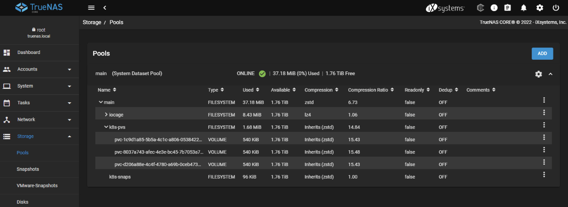
Task: Open the alerts bell icon
Action: [524, 8]
